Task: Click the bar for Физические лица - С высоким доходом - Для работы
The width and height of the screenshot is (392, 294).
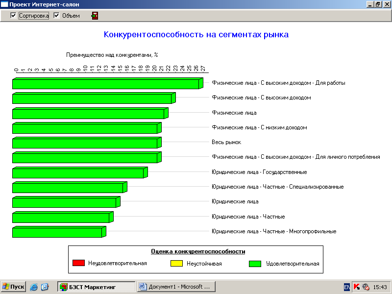Action: (108, 83)
